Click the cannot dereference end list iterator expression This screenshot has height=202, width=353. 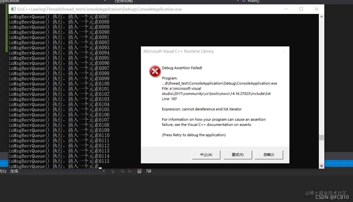coord(202,109)
